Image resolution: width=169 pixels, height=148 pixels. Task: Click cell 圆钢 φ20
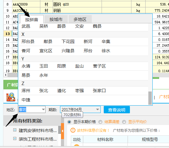(77, 4)
